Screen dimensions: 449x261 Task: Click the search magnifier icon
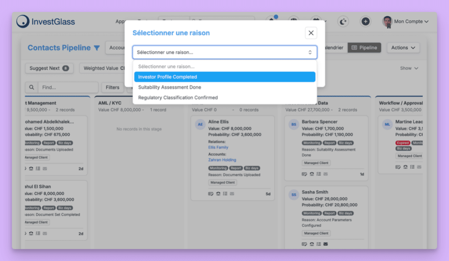(32, 87)
